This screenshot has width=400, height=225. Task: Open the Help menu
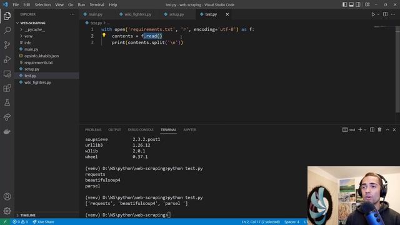pyautogui.click(x=112, y=4)
